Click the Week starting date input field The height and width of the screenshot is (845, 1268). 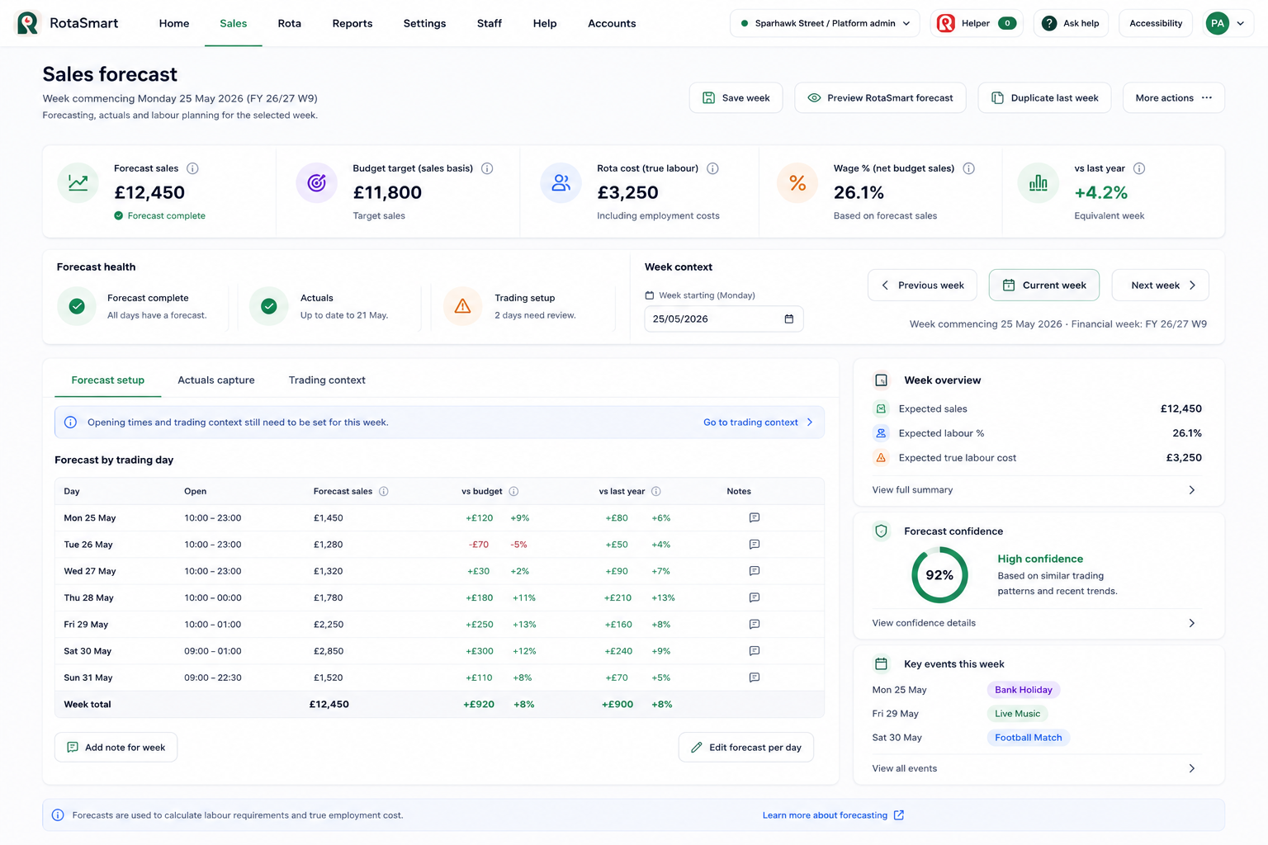pos(724,319)
